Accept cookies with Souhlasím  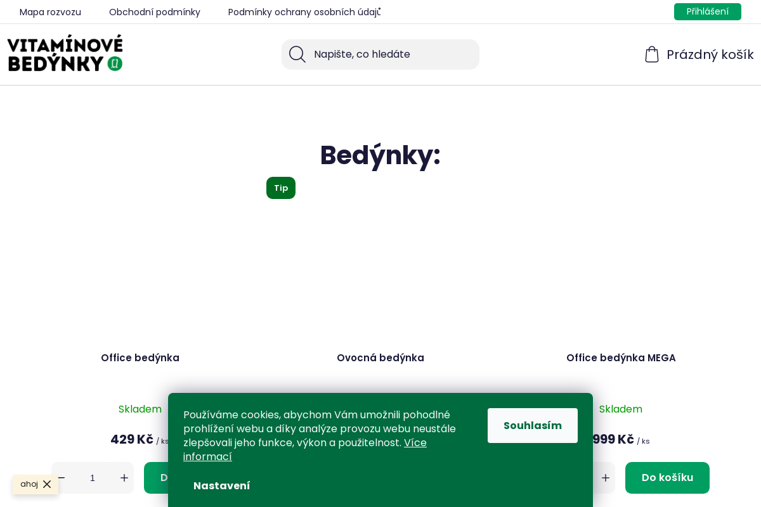click(x=533, y=425)
